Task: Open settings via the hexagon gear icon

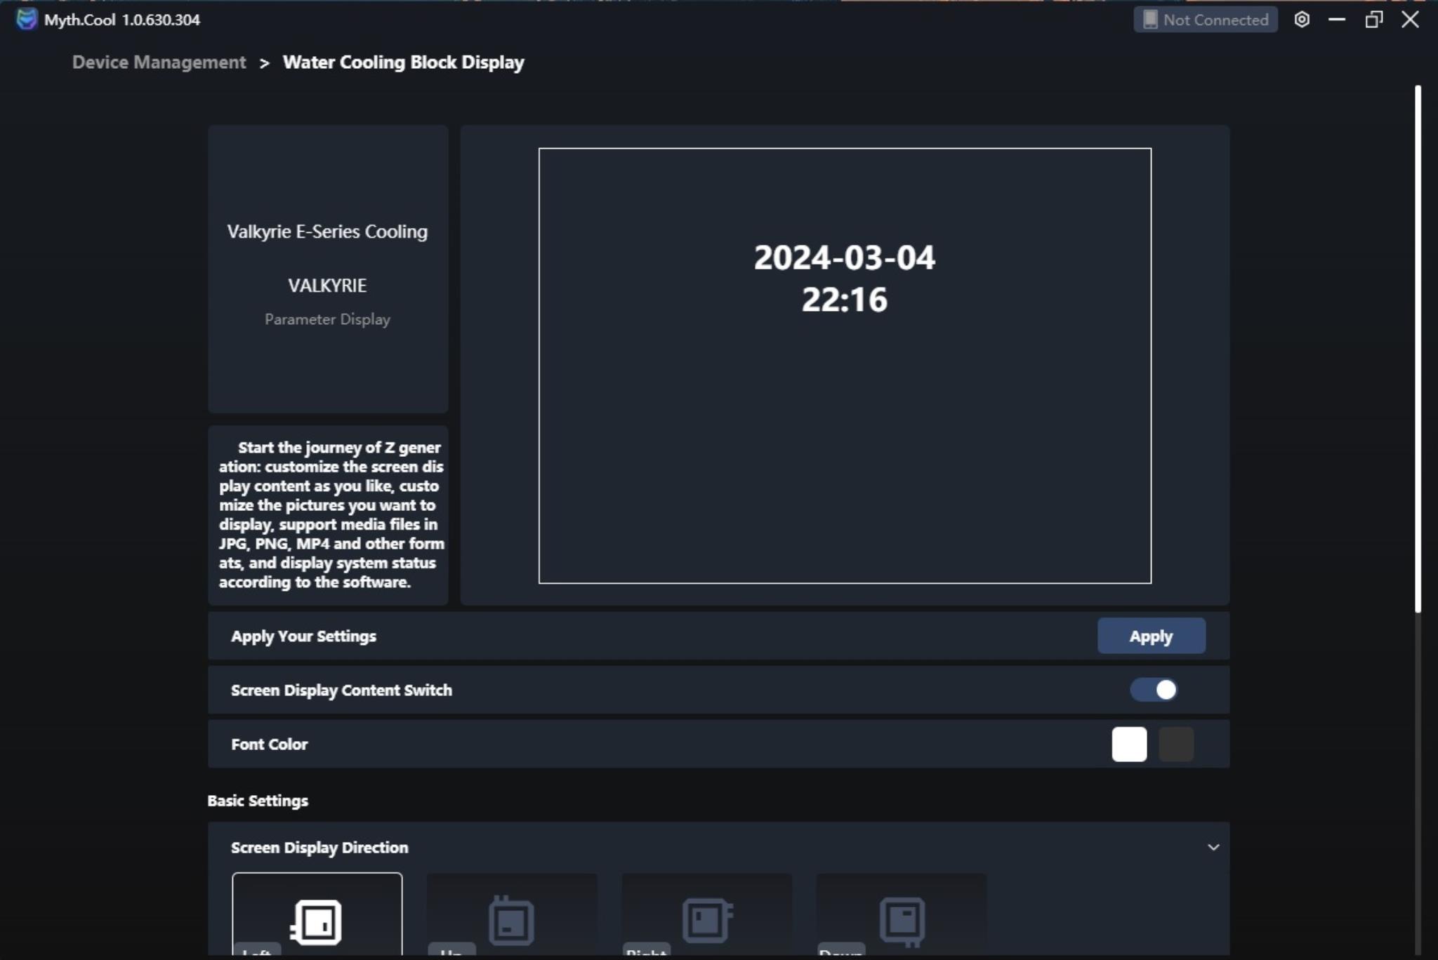Action: [1302, 20]
